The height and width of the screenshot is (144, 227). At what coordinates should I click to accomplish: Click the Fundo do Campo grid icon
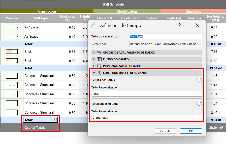[x=99, y=59]
